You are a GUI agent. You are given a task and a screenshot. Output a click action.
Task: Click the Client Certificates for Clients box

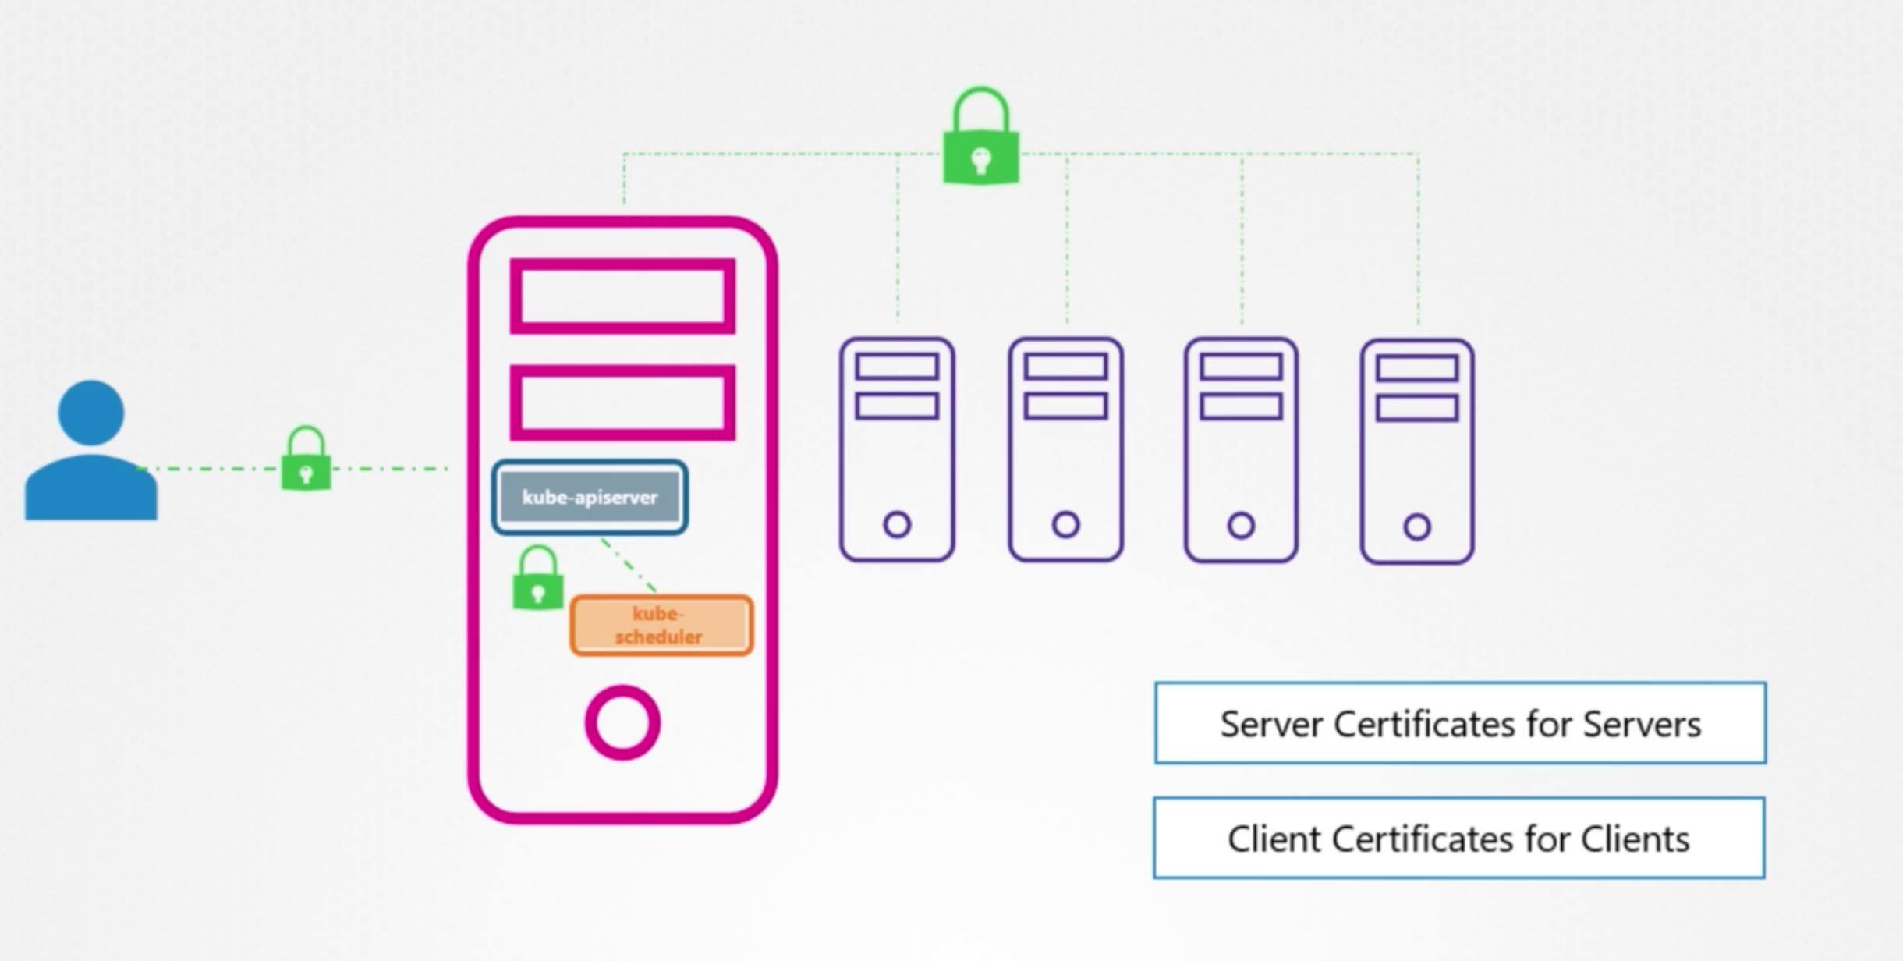[x=1458, y=839]
